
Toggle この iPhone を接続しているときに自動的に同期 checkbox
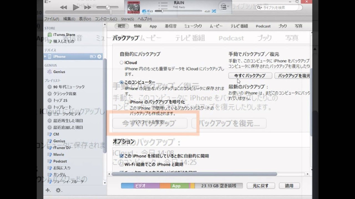[121, 156]
